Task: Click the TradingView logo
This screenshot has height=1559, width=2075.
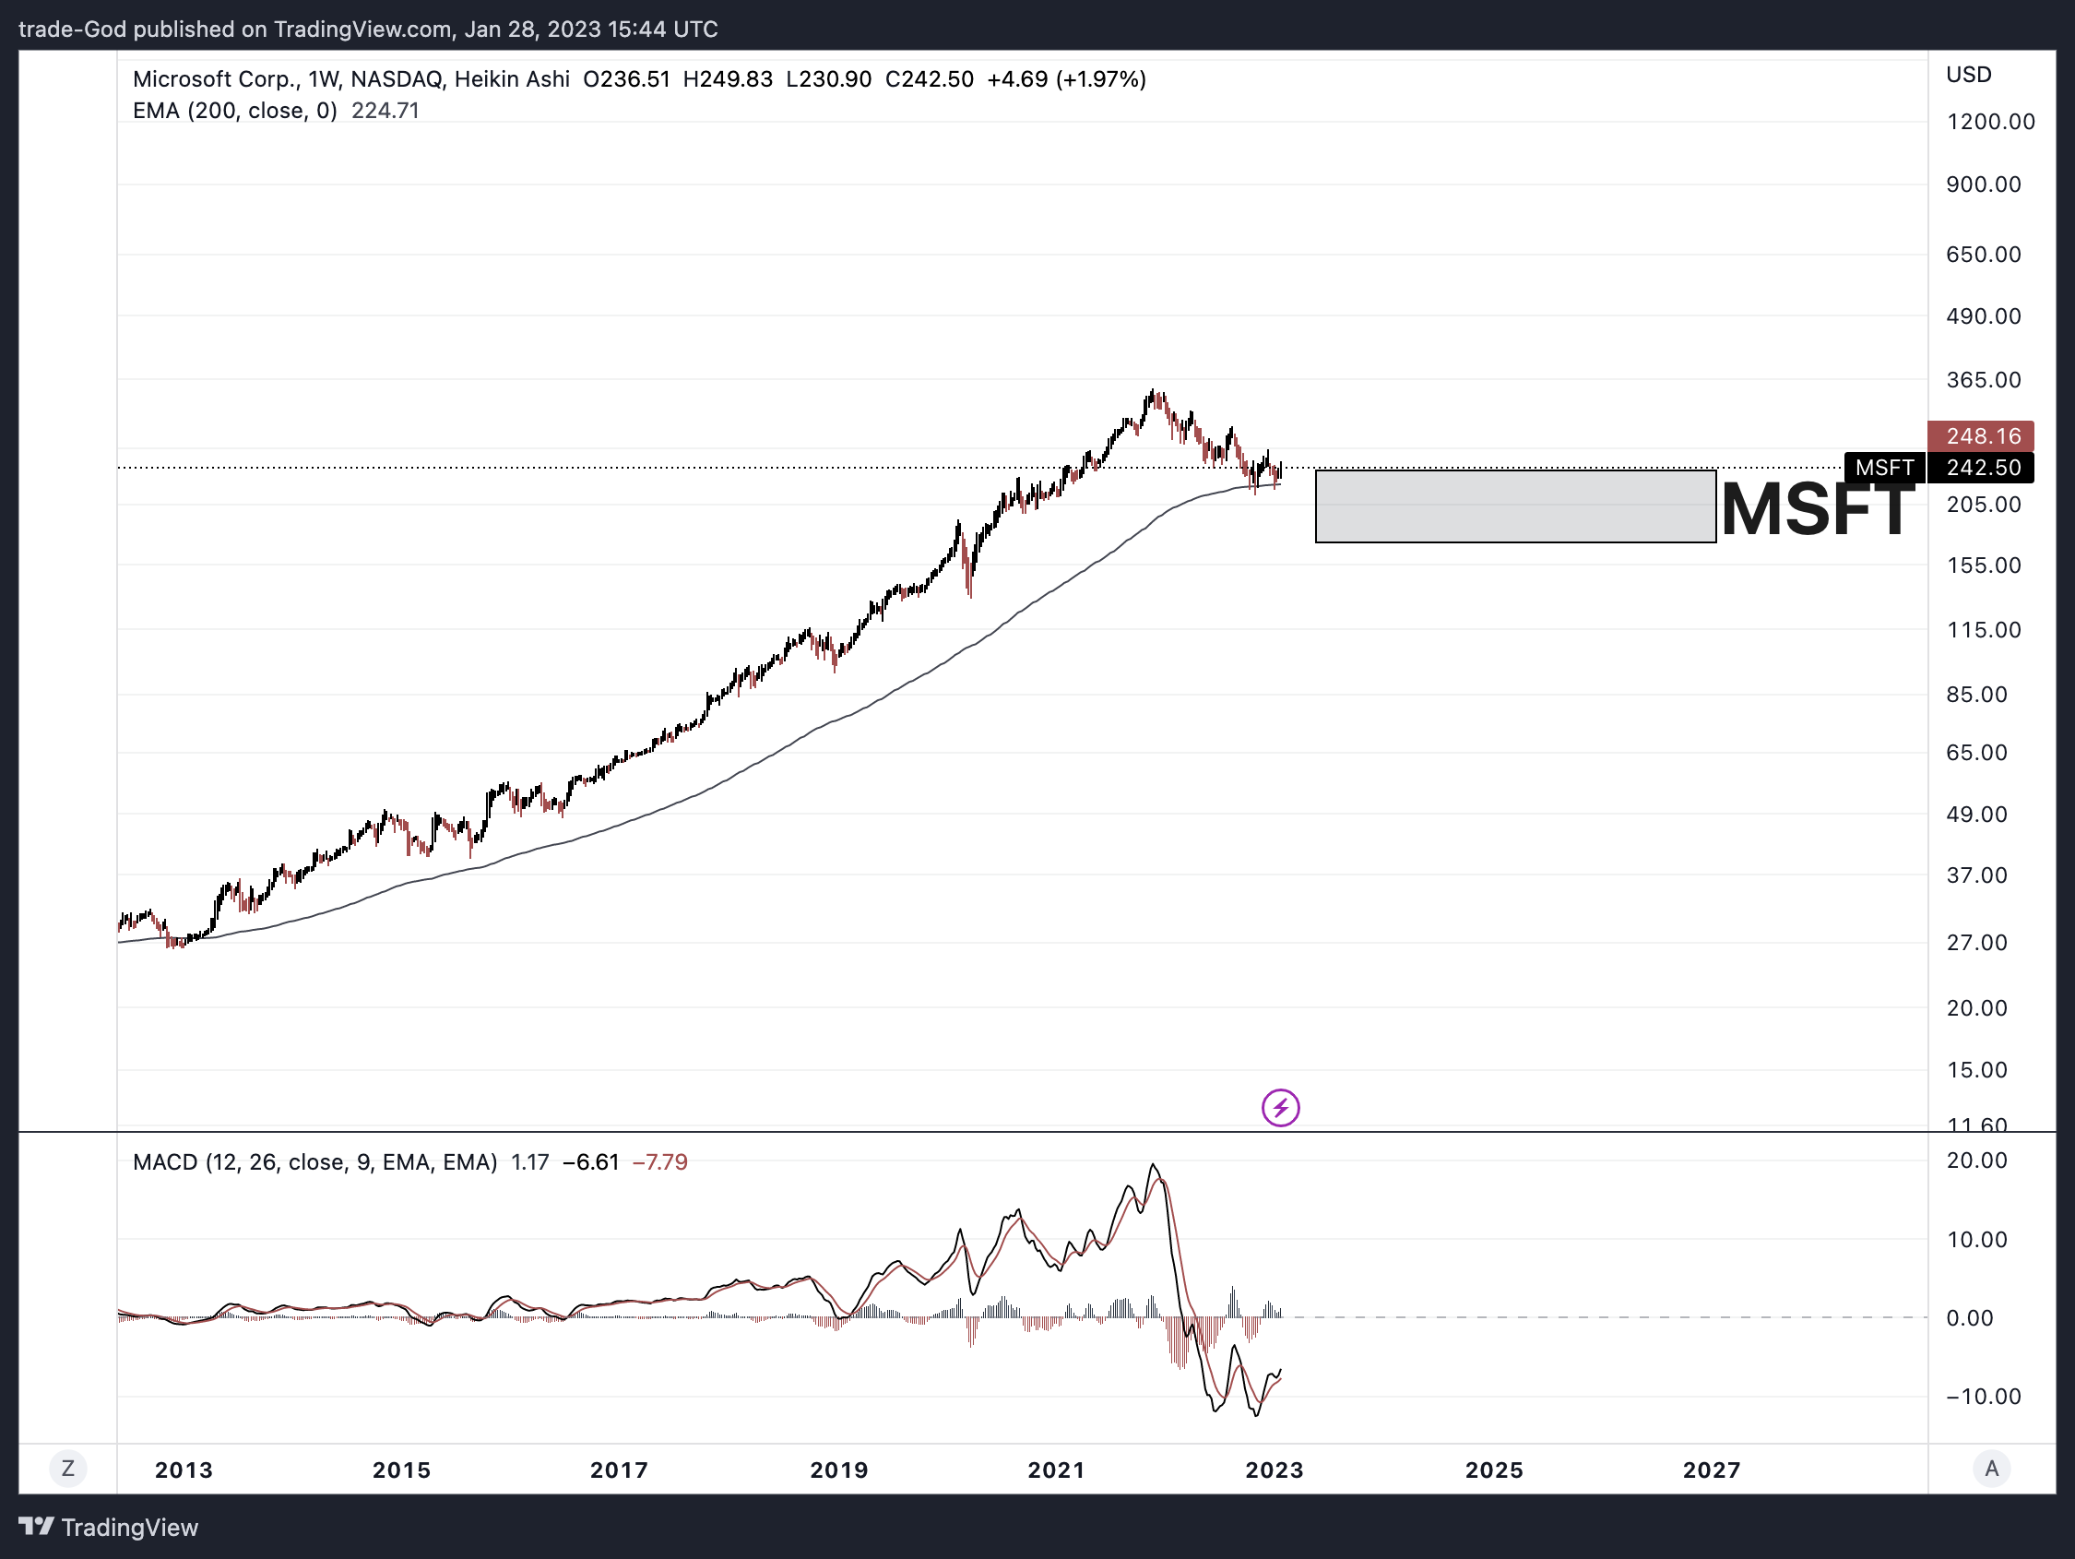Action: (37, 1527)
